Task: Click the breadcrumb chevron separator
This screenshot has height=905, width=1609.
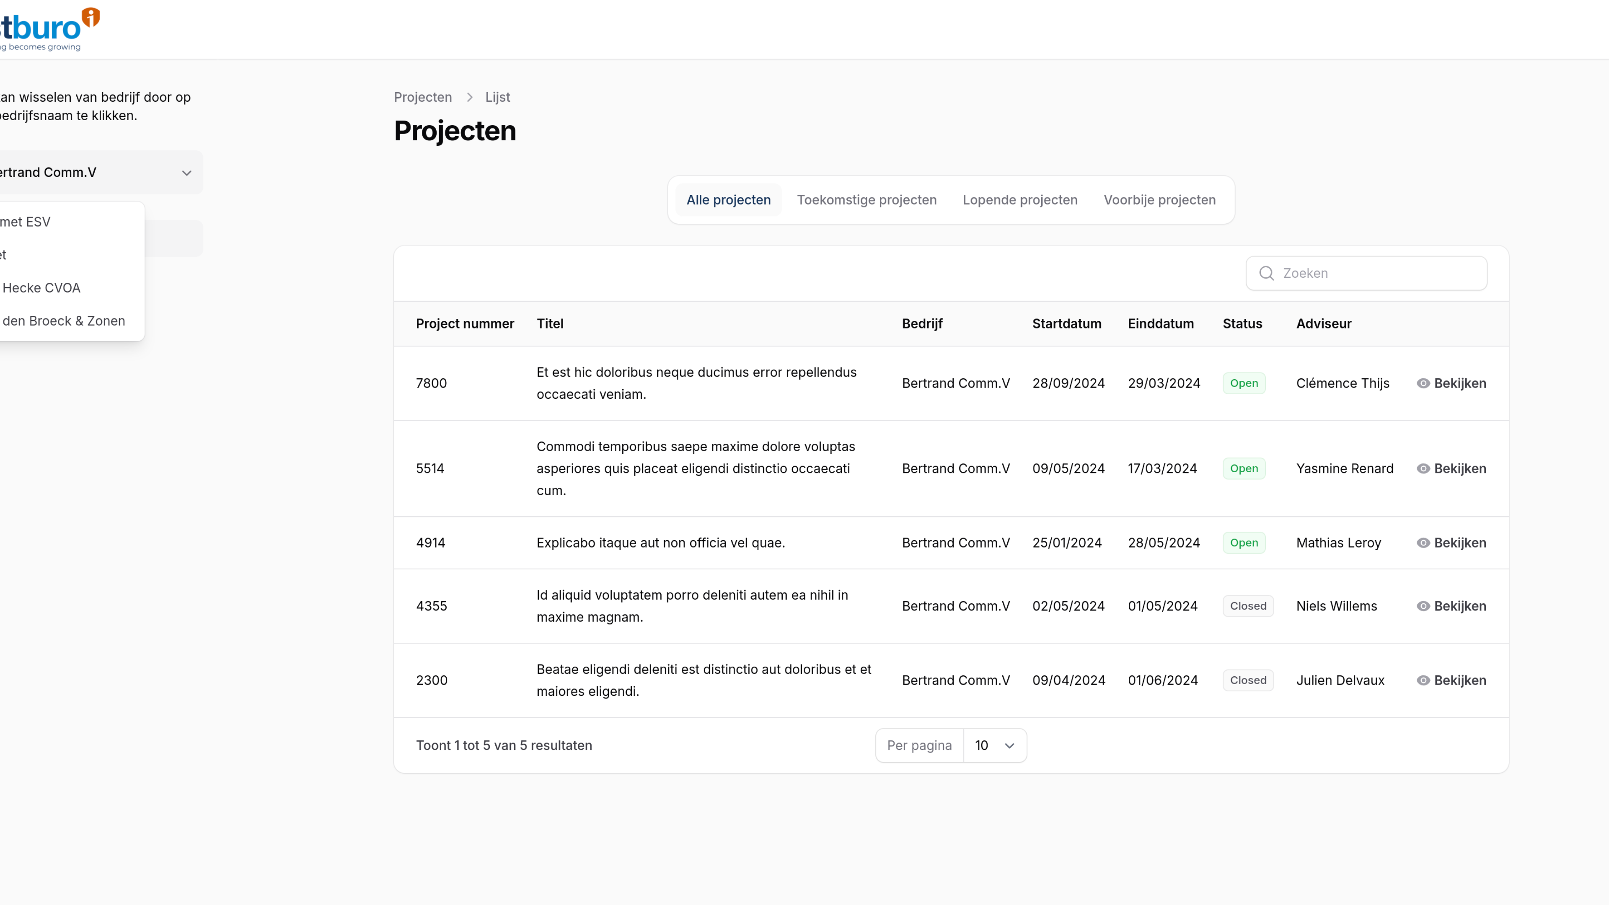Action: coord(470,98)
